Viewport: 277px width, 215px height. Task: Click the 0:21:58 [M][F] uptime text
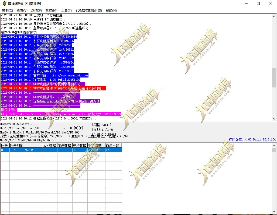pos(72,128)
